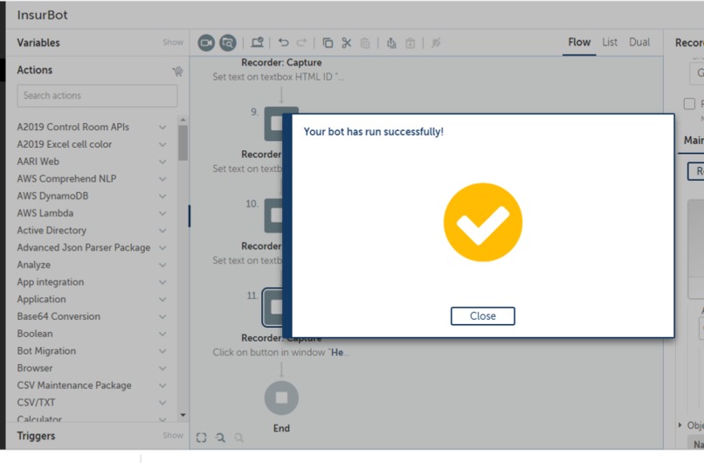Open the Triggers section header
This screenshot has height=463, width=704.
[36, 436]
